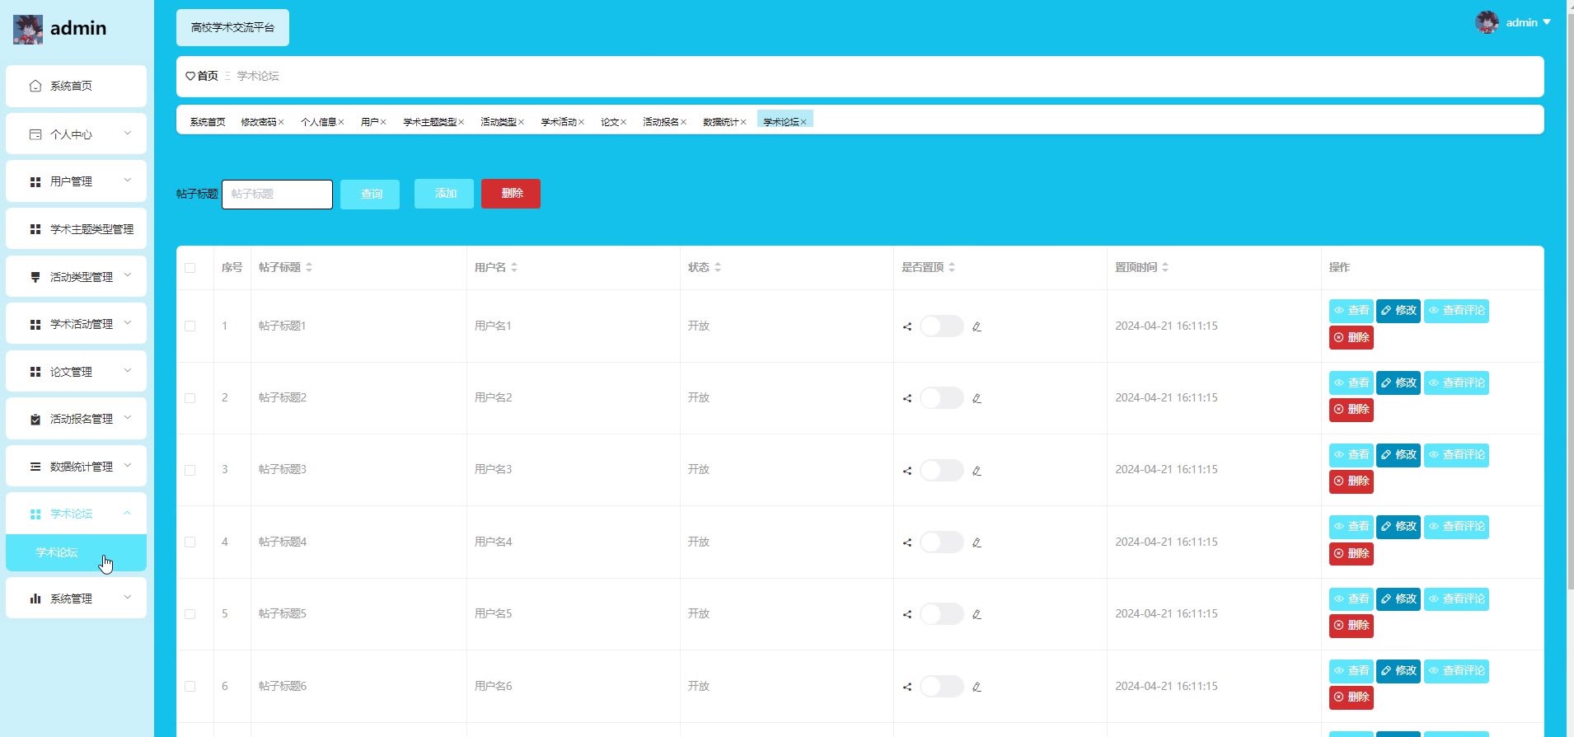Click the pencil icon in row 帖子标题1

977,326
